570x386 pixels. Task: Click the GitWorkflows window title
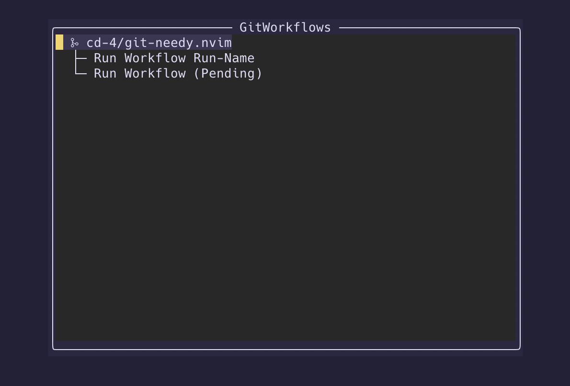[x=285, y=27]
